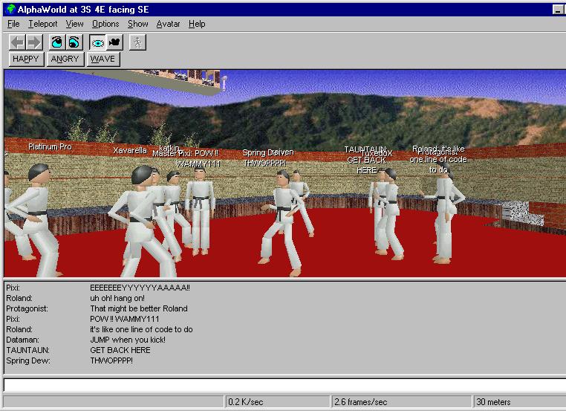Expand the Options dropdown menu
The width and height of the screenshot is (566, 411).
click(105, 24)
